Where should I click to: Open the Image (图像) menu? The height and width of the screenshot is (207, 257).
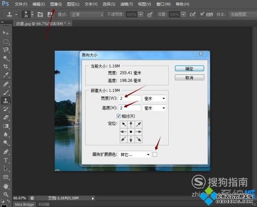56,4
